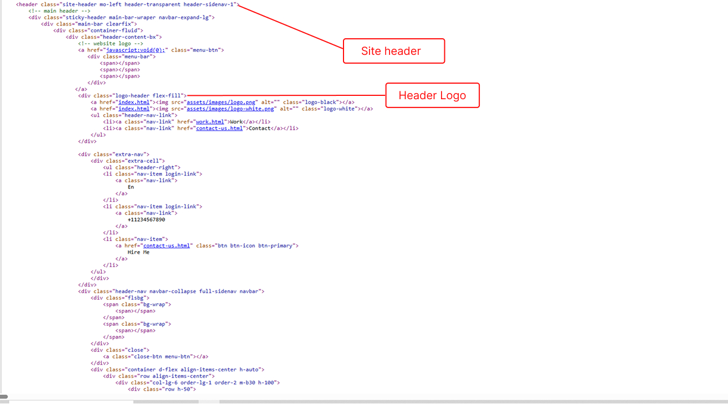Select the "Header Logo" annotation box
This screenshot has width=728, height=404.
[432, 95]
